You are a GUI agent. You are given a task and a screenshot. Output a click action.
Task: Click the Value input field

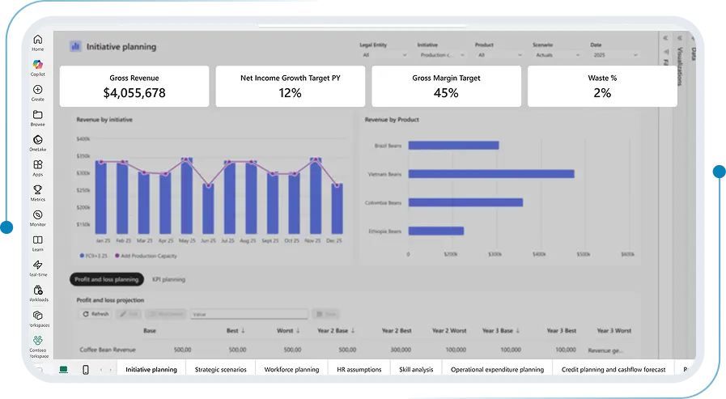point(249,314)
